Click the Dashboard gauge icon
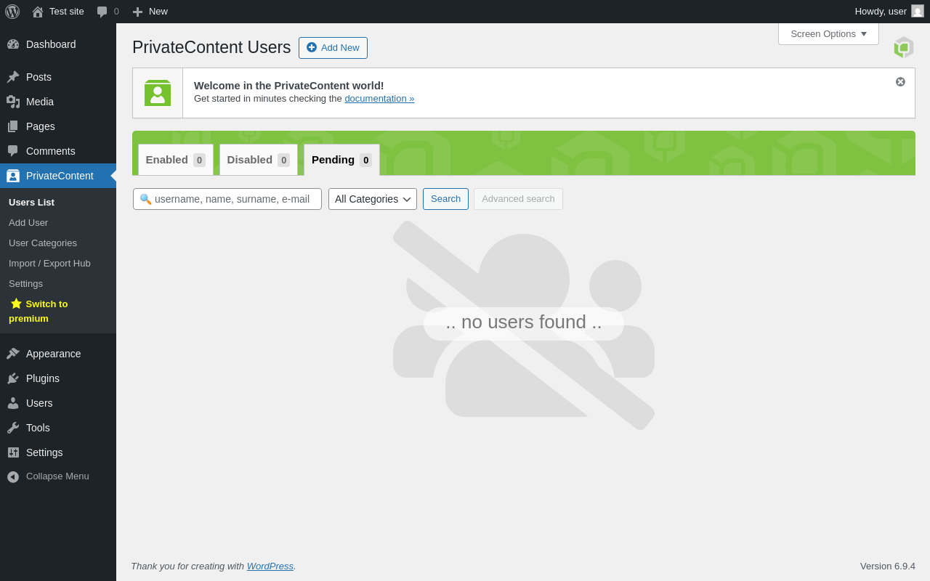The image size is (930, 581). coord(13,44)
